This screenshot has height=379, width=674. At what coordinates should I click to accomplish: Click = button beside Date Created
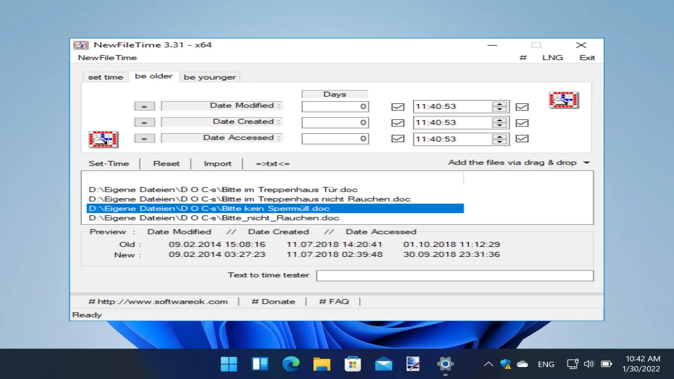144,122
